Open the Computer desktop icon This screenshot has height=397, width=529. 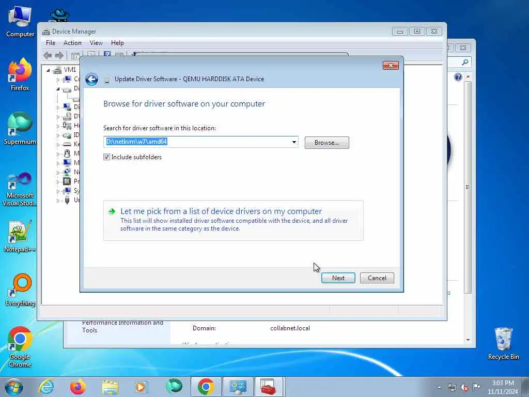[20, 22]
